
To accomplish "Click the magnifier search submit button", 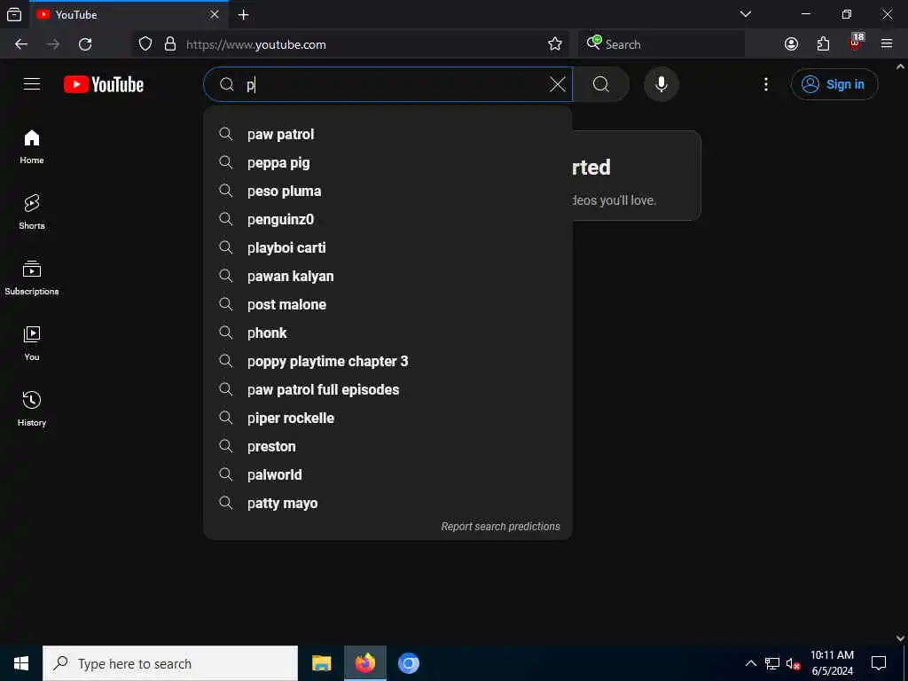I will pos(601,84).
